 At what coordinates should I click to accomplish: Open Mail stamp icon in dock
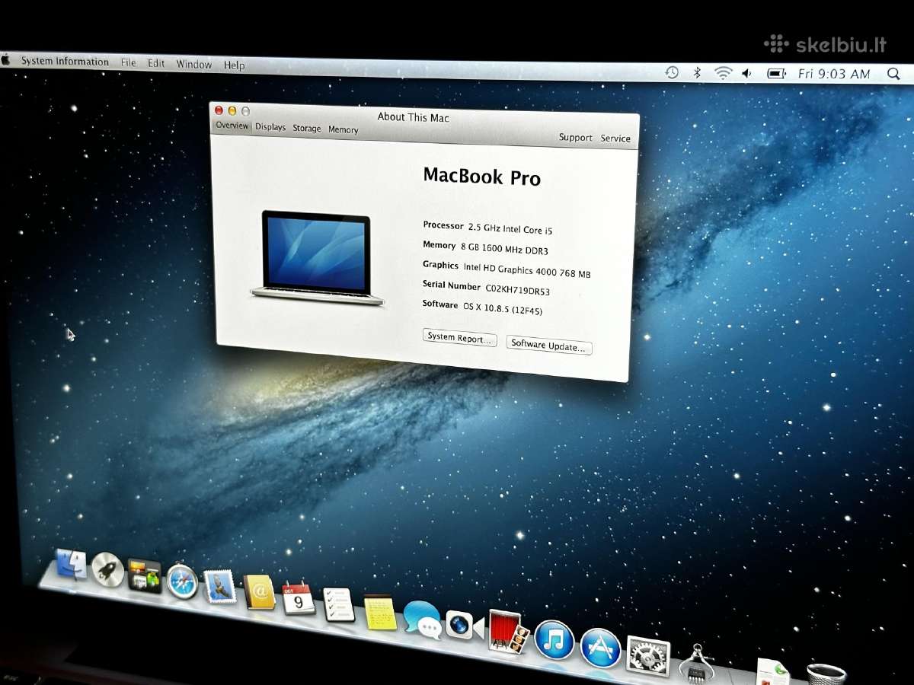tap(220, 587)
